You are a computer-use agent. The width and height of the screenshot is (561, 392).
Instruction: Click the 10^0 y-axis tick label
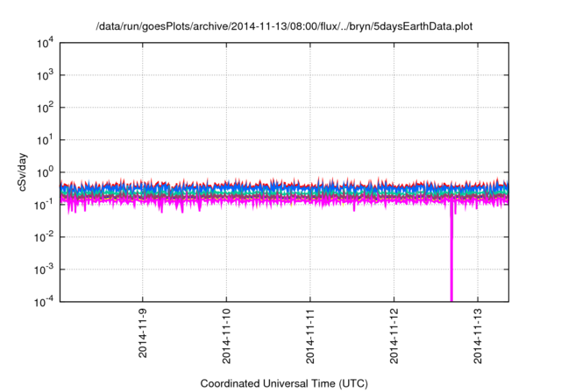(42, 172)
